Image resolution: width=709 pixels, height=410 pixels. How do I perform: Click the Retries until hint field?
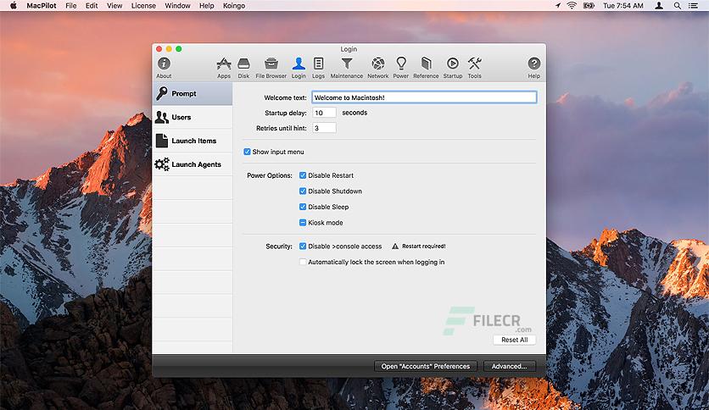click(x=324, y=128)
